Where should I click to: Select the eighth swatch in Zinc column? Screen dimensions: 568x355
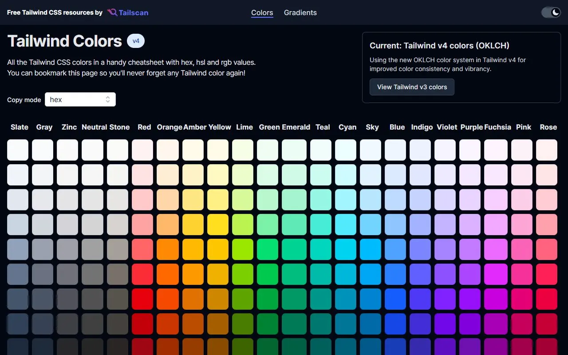[67, 324]
